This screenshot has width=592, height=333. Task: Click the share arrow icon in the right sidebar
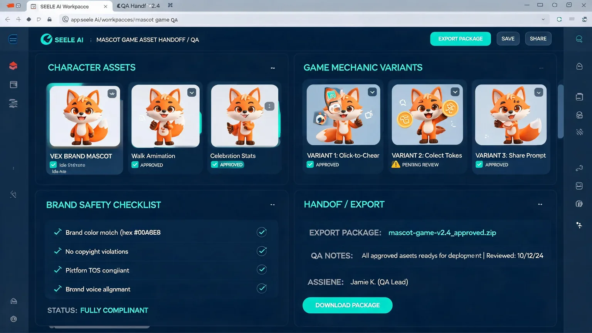pos(579,168)
